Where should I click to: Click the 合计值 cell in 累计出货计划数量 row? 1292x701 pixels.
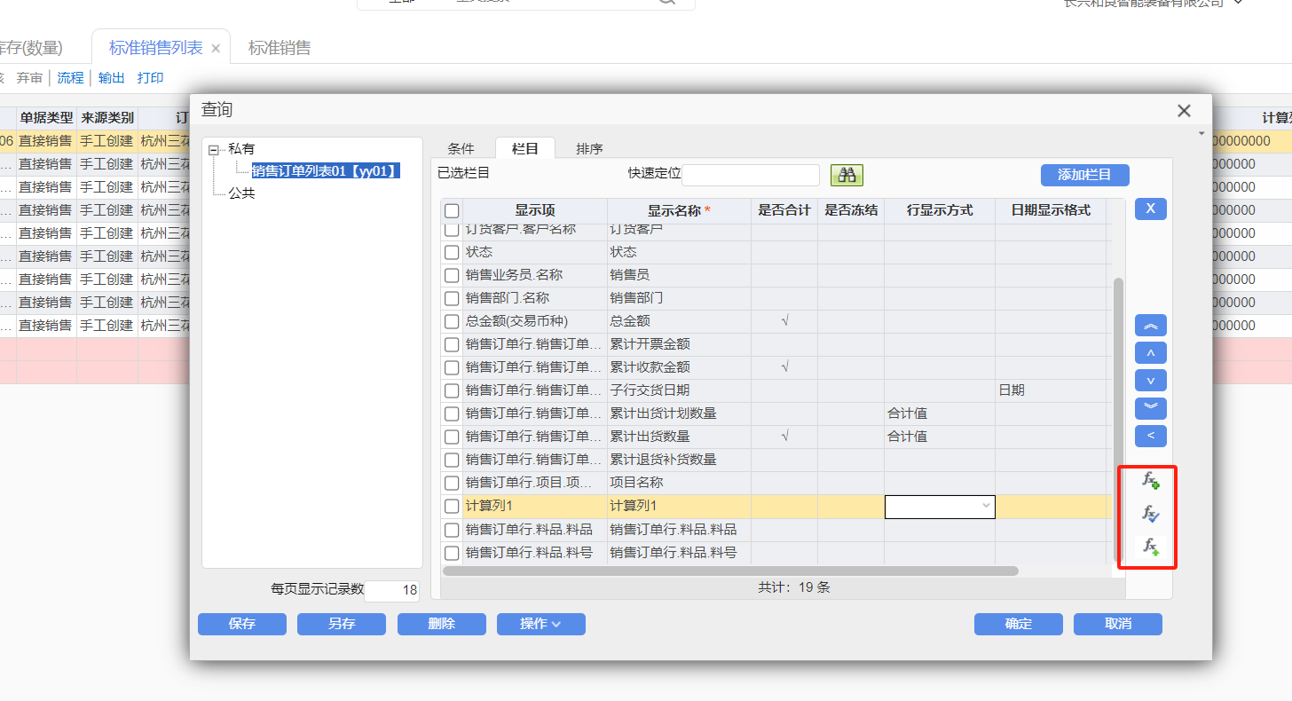click(940, 414)
